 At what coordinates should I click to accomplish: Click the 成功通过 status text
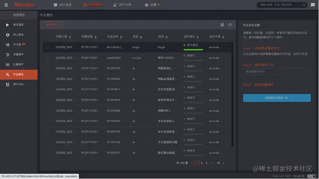192,45
